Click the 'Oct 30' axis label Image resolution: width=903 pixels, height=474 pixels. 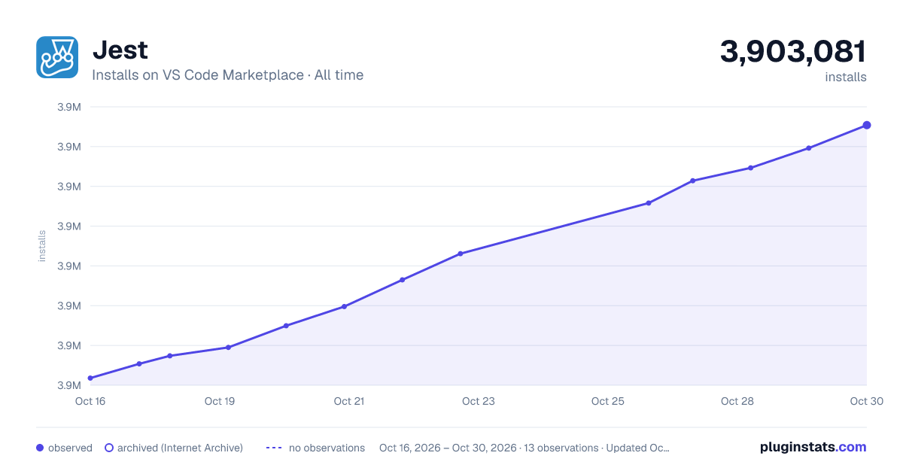(x=865, y=401)
